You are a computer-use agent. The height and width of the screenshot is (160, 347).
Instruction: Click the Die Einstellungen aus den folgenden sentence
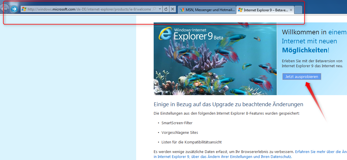click(x=226, y=113)
